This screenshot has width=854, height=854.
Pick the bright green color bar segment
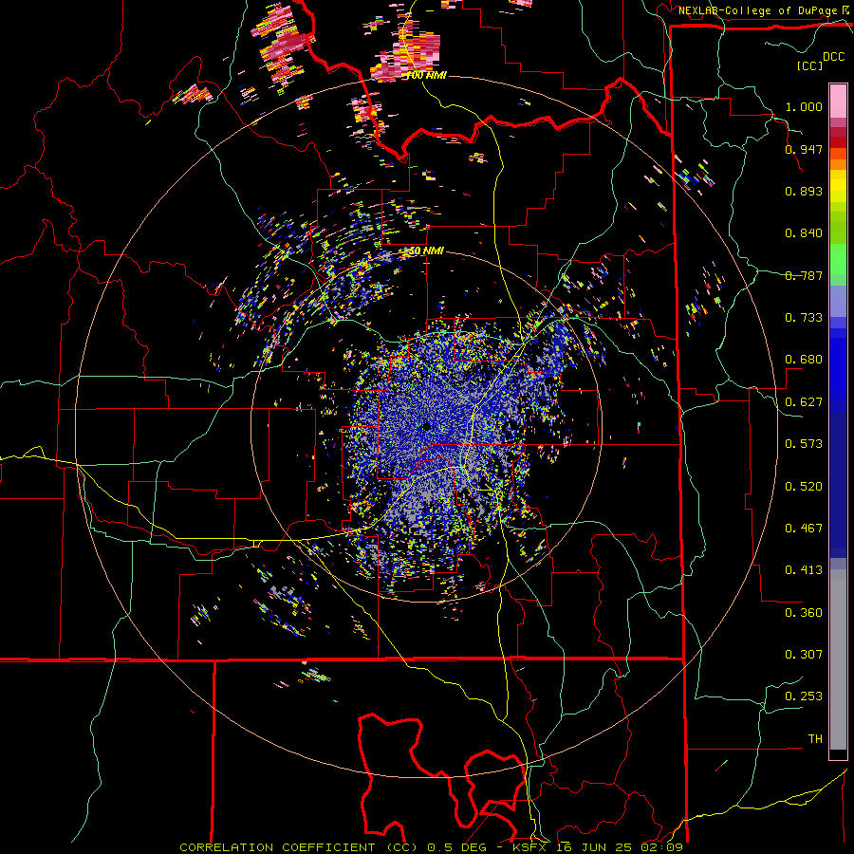coord(838,259)
